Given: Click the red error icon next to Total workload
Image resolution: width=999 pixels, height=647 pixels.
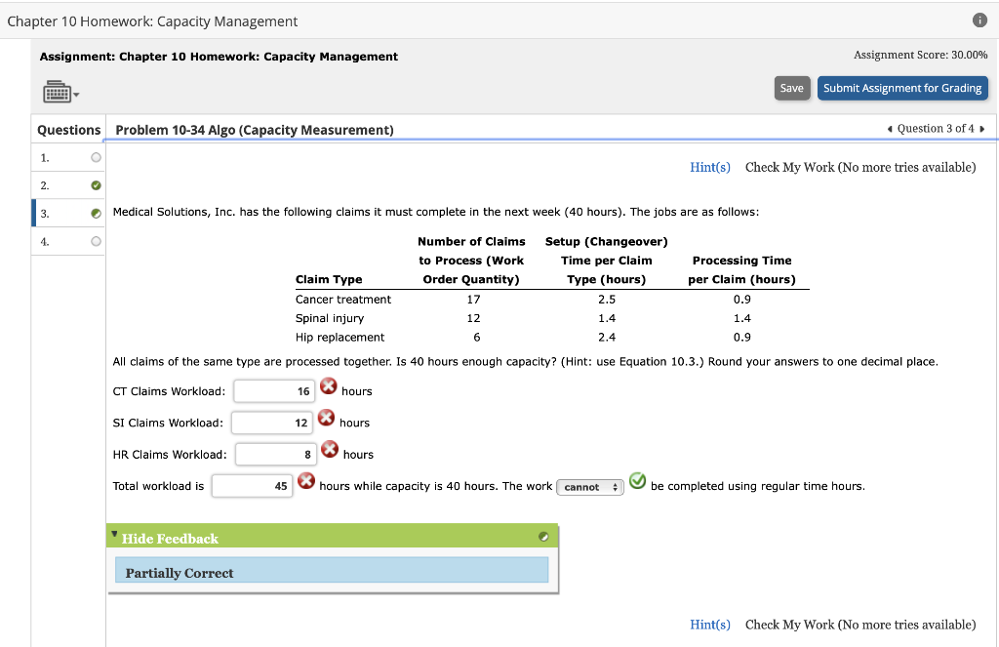Looking at the screenshot, I should tap(306, 481).
